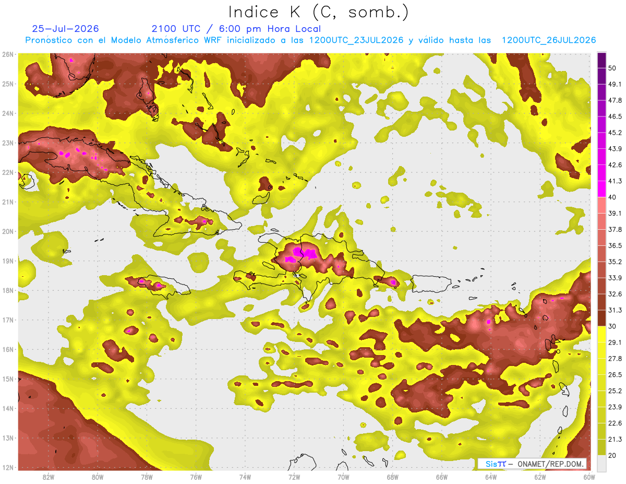
Task: Click the '25.2' colorbar value
Action: (615, 391)
